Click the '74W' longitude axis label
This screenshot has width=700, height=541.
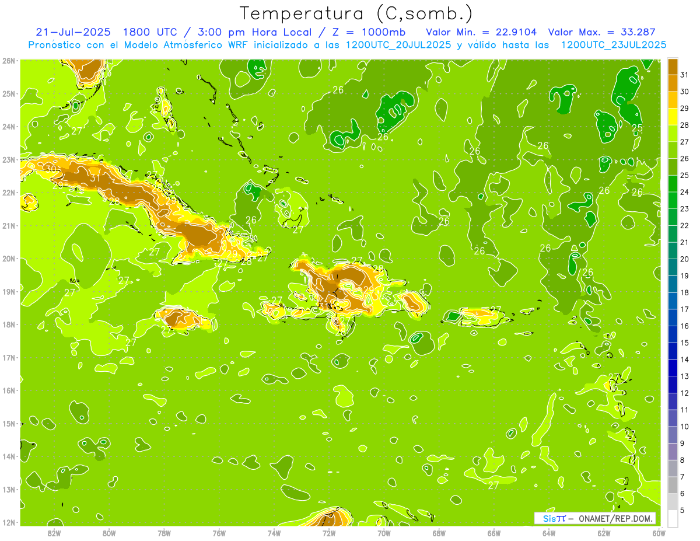[274, 533]
